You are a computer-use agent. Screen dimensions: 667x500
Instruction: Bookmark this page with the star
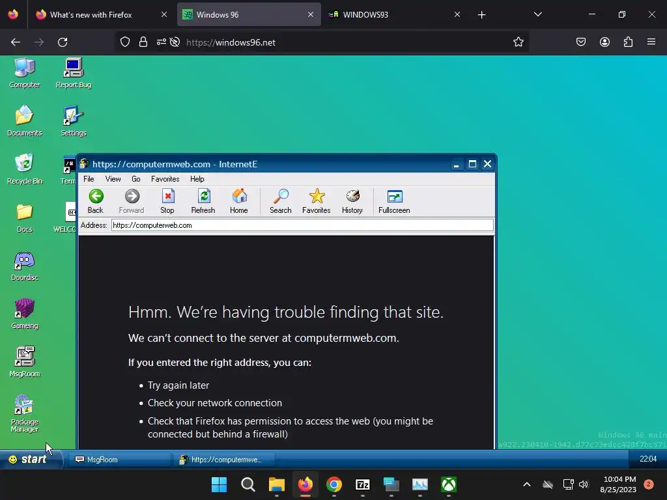pyautogui.click(x=518, y=42)
